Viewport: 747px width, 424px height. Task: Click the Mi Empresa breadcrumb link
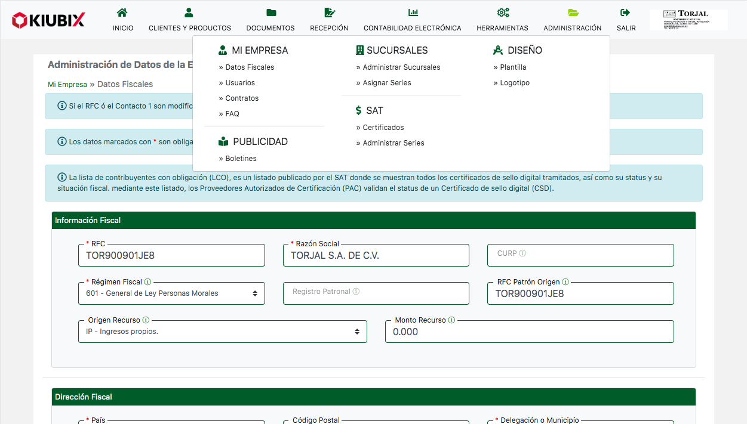point(67,85)
